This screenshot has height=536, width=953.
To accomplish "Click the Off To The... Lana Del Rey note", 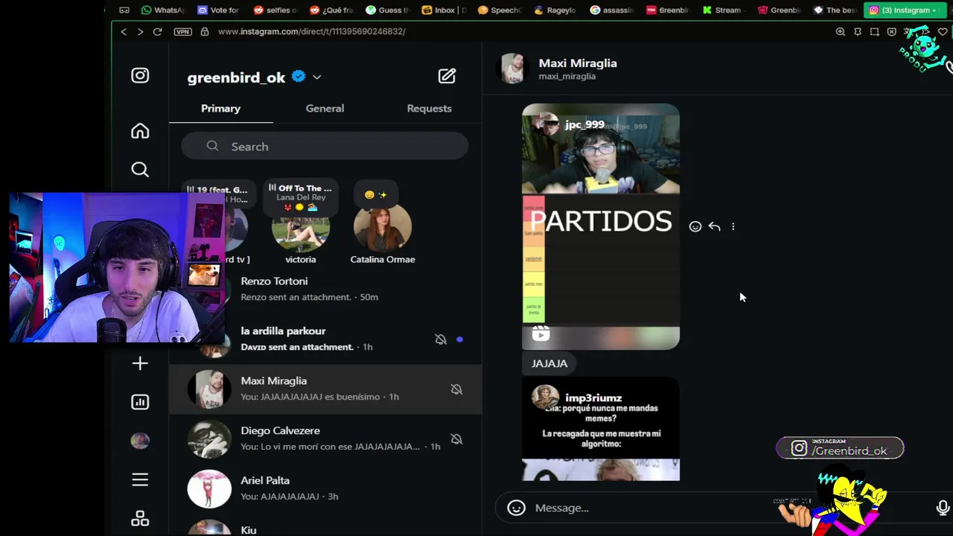I will pos(301,197).
